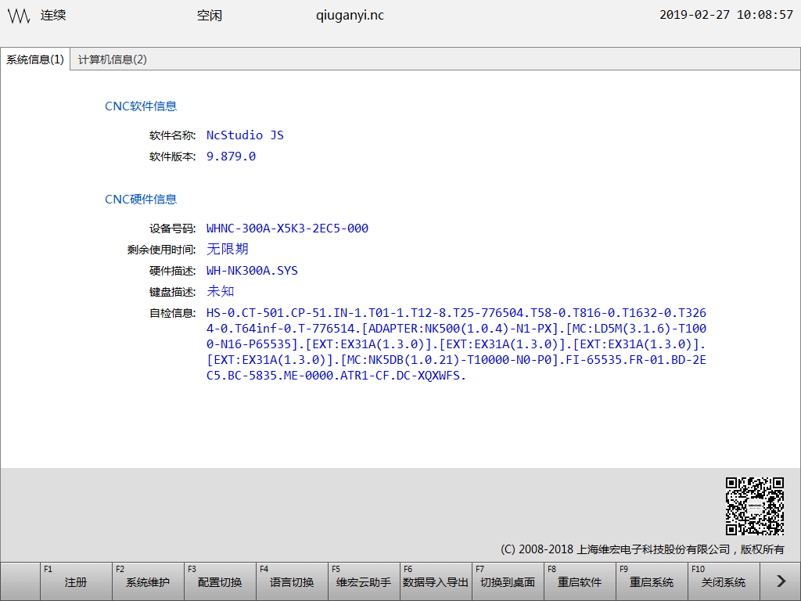Click F1 注册 button
Image resolution: width=801 pixels, height=601 pixels.
point(76,581)
